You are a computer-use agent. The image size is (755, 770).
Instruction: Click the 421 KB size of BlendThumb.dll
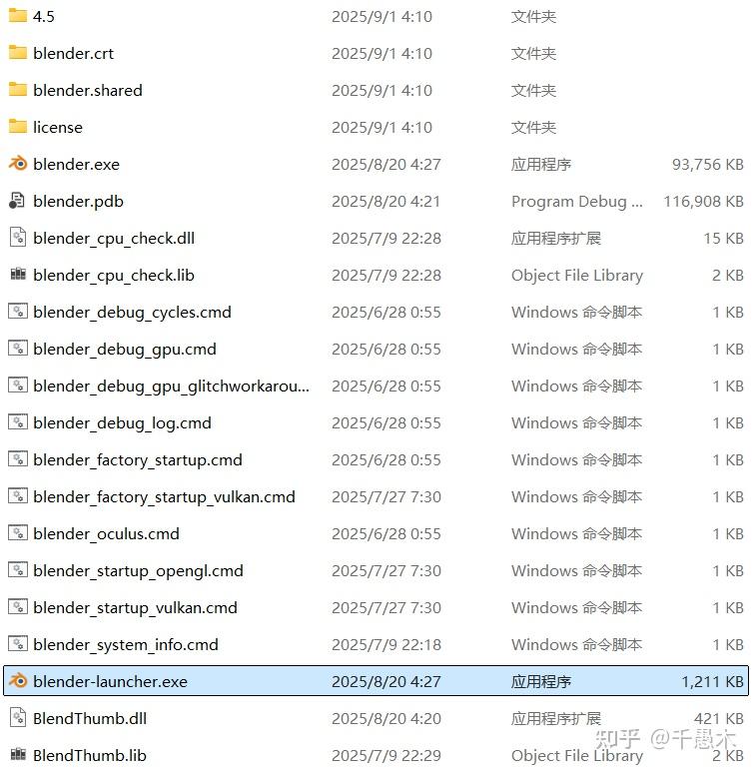coord(718,718)
